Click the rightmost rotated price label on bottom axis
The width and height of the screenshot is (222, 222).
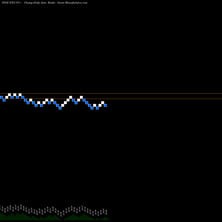(106, 212)
